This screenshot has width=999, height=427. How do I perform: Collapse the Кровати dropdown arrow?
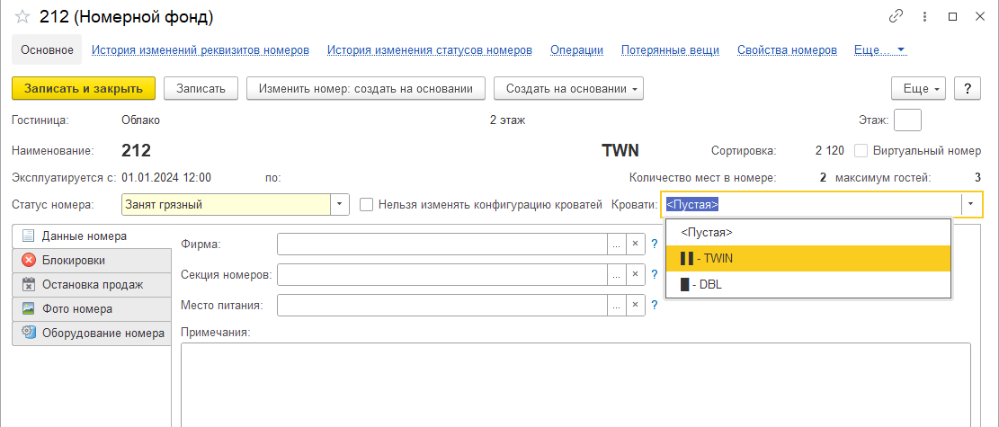[x=971, y=204]
